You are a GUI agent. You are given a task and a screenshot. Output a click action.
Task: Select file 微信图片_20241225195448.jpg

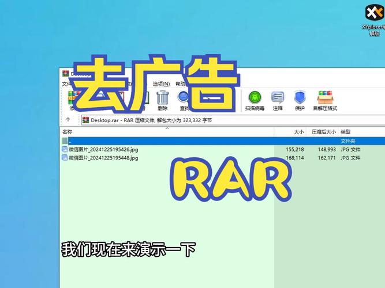103,158
